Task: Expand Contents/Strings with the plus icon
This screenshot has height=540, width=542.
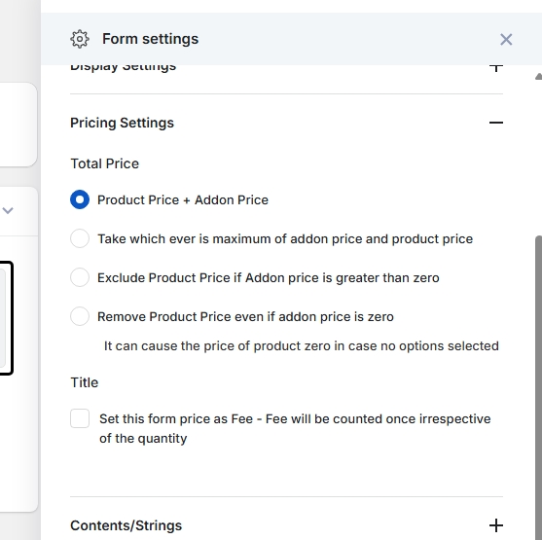Action: pos(496,525)
